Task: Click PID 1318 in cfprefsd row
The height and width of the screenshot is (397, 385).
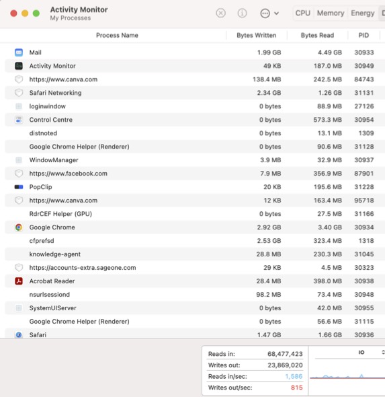Action: 366,240
